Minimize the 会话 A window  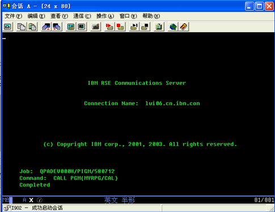point(249,6)
